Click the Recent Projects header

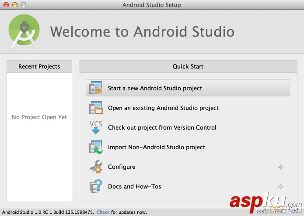tap(39, 66)
